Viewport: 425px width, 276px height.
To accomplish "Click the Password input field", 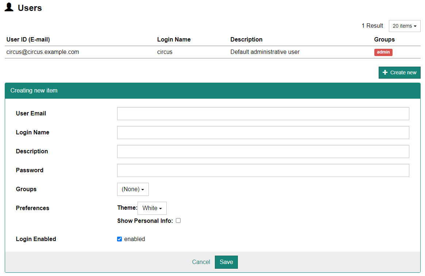I will [x=263, y=170].
